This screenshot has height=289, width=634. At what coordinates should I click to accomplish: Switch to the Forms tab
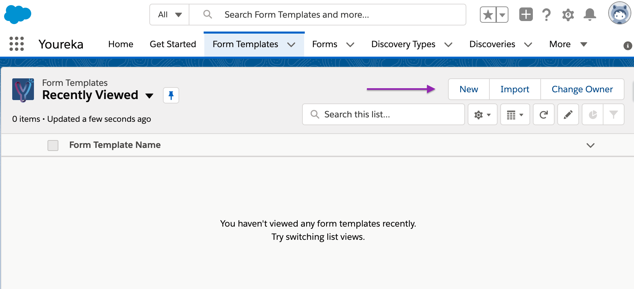[x=325, y=44]
